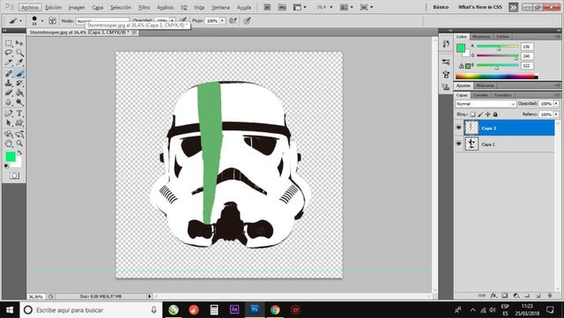Launch Bridge from the application bar
The width and height of the screenshot is (564, 318).
[x=267, y=7]
